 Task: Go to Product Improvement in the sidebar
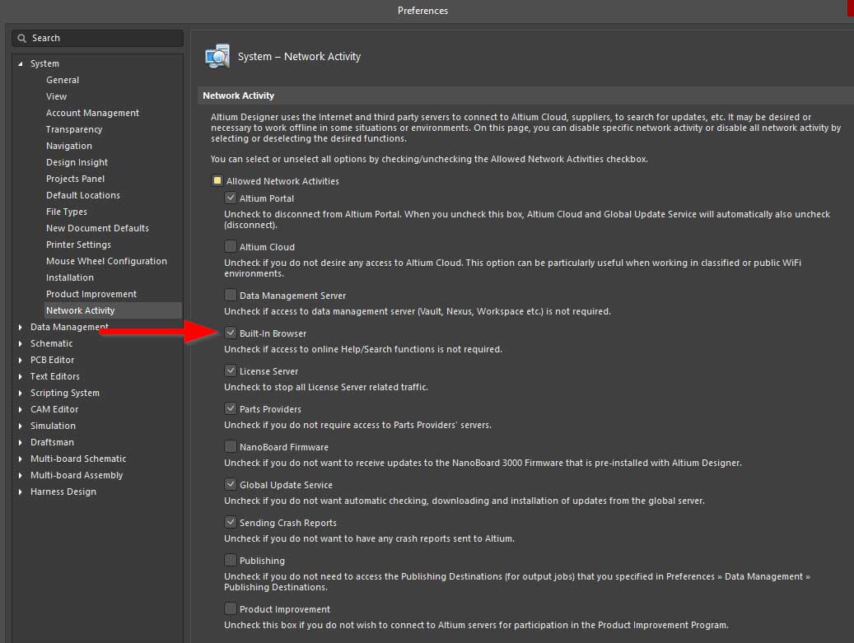pos(91,294)
